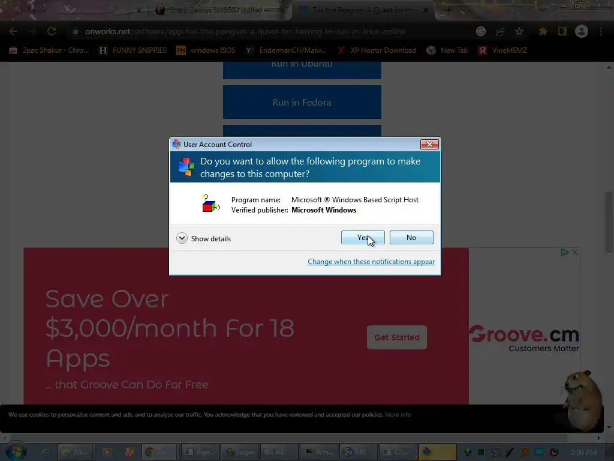
Task: Reload the onworks.net page
Action: point(52,31)
